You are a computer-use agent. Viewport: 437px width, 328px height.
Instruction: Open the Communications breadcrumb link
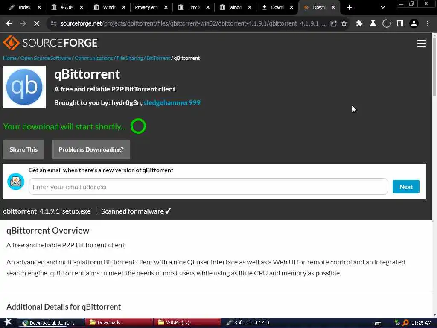pos(93,58)
